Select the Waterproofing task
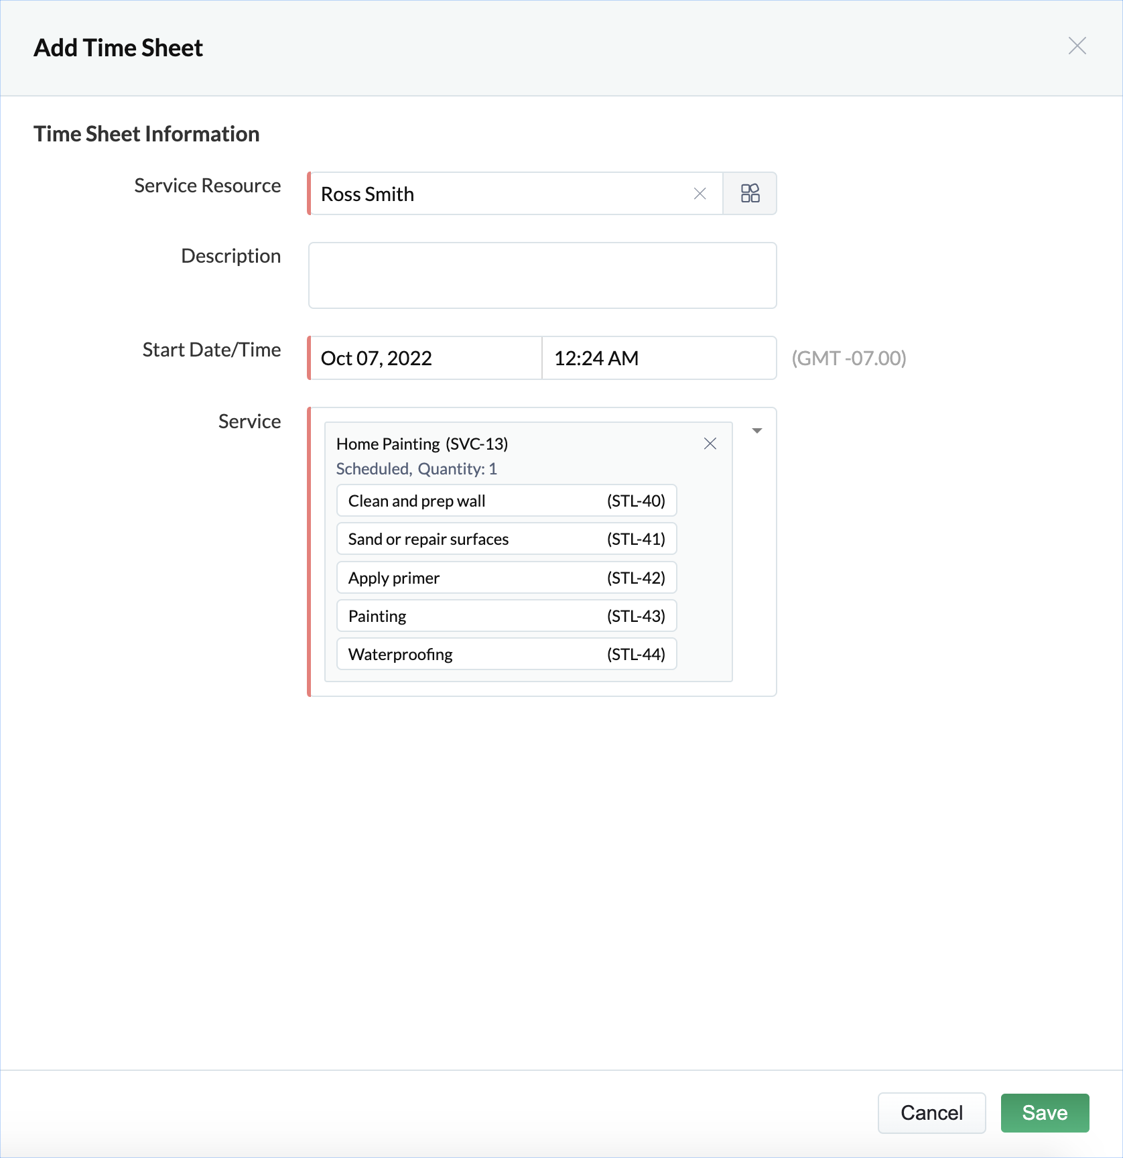The image size is (1123, 1158). [506, 654]
